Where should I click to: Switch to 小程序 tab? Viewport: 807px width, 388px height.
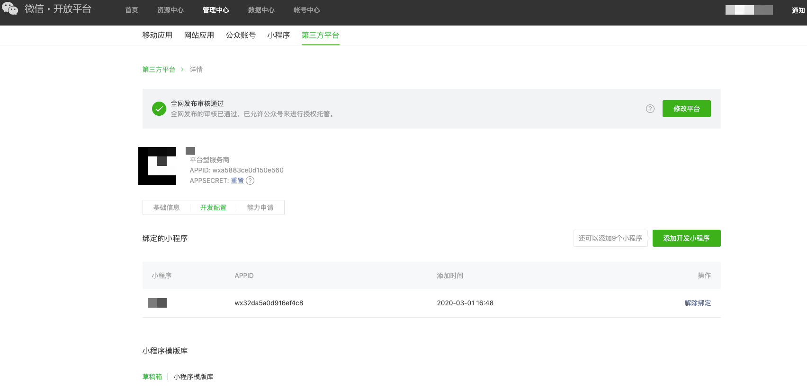278,35
